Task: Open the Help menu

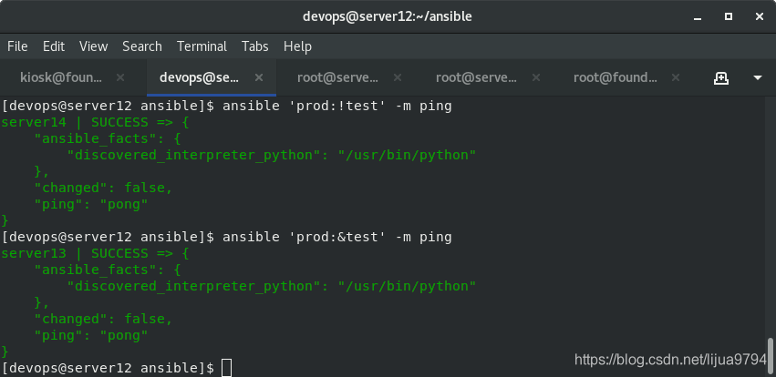Action: pos(297,46)
